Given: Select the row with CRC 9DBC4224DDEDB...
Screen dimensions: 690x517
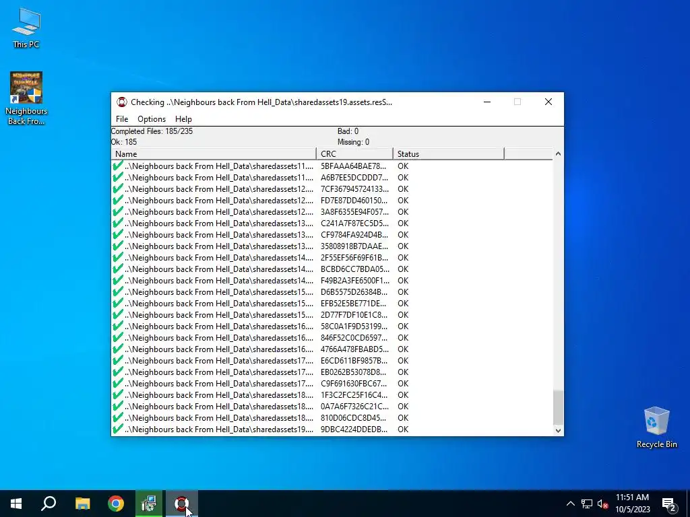Looking at the screenshot, I should coord(332,429).
